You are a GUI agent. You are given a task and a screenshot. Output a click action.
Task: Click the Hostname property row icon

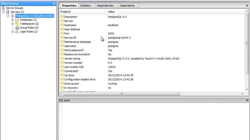[62, 25]
